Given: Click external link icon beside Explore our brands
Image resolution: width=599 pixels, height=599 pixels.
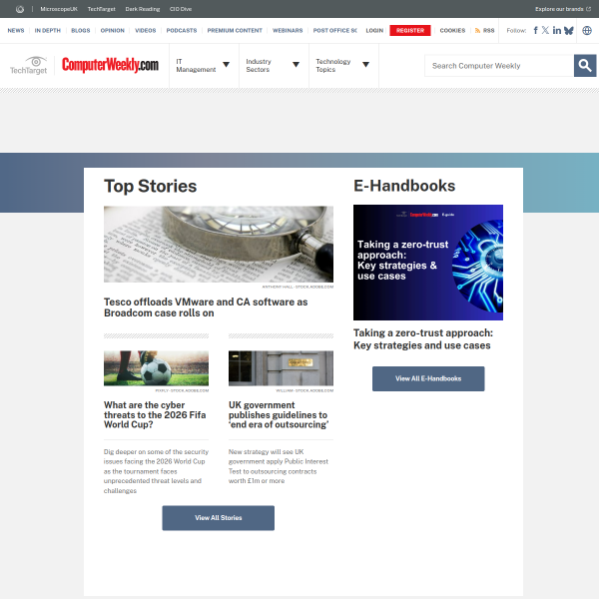Looking at the screenshot, I should click(x=588, y=9).
